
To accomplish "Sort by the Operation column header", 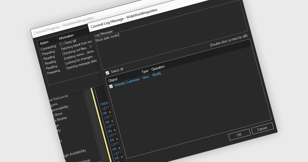I will [158, 68].
